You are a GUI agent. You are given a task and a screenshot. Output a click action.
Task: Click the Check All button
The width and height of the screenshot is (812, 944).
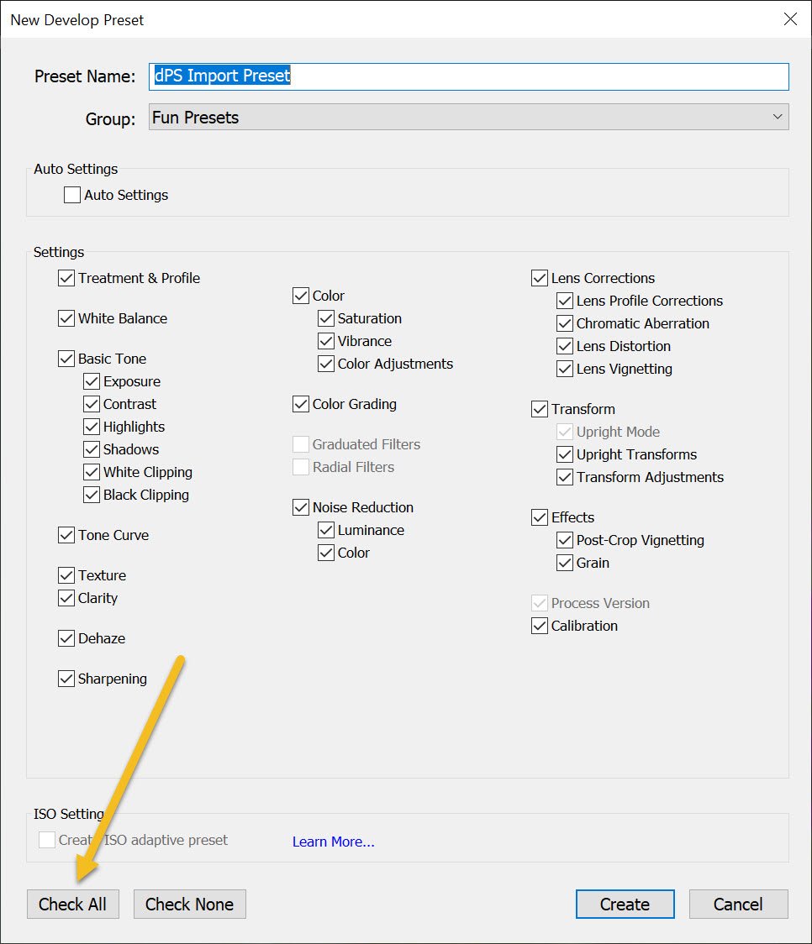pyautogui.click(x=73, y=905)
